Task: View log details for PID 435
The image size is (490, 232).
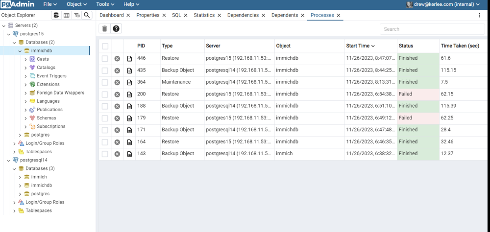Action: pyautogui.click(x=129, y=70)
